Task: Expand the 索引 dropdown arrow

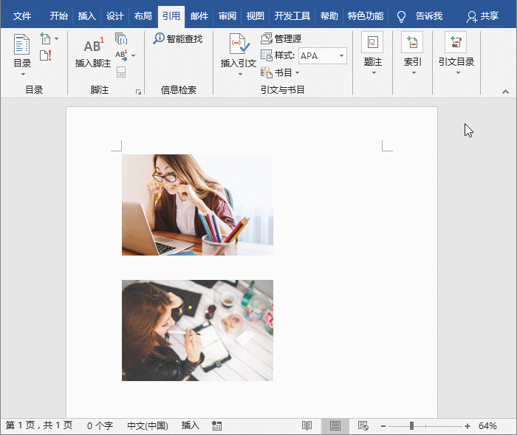Action: pos(414,73)
